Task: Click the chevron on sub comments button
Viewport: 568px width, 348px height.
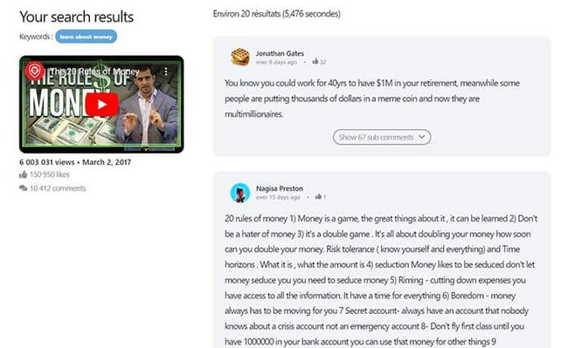Action: tap(422, 137)
